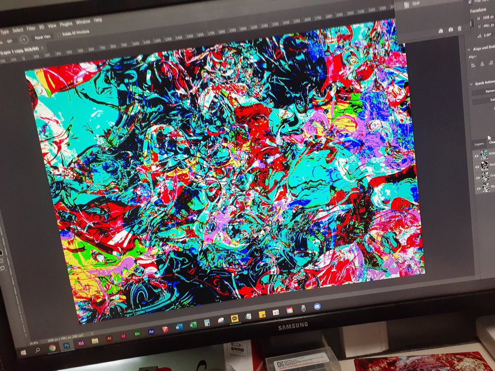495x371 pixels.
Task: Open the Windows Start menu
Action: tap(23, 353)
